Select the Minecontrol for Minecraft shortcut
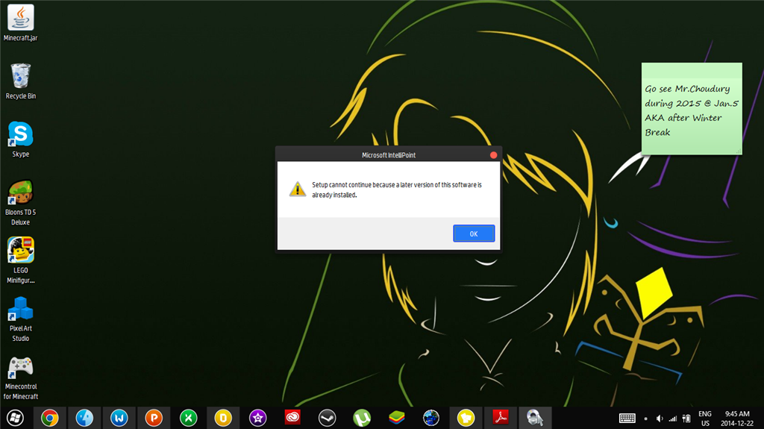This screenshot has height=429, width=764. coord(20,378)
